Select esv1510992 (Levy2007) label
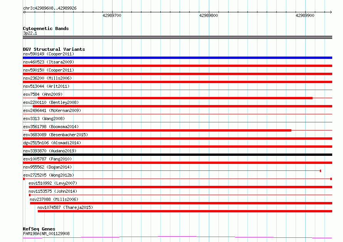 point(53,183)
